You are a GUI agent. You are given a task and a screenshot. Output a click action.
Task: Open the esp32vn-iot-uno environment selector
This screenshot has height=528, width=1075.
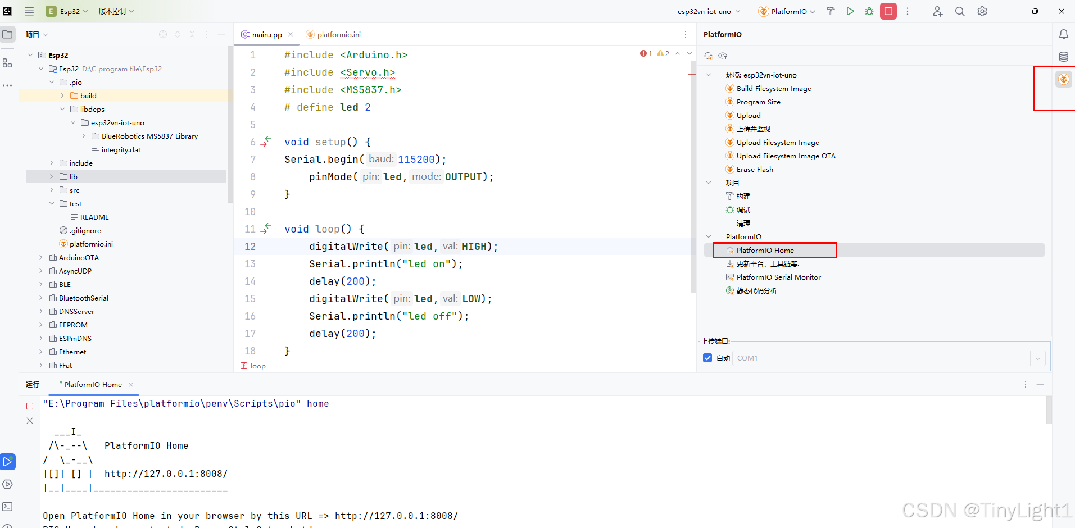point(709,11)
